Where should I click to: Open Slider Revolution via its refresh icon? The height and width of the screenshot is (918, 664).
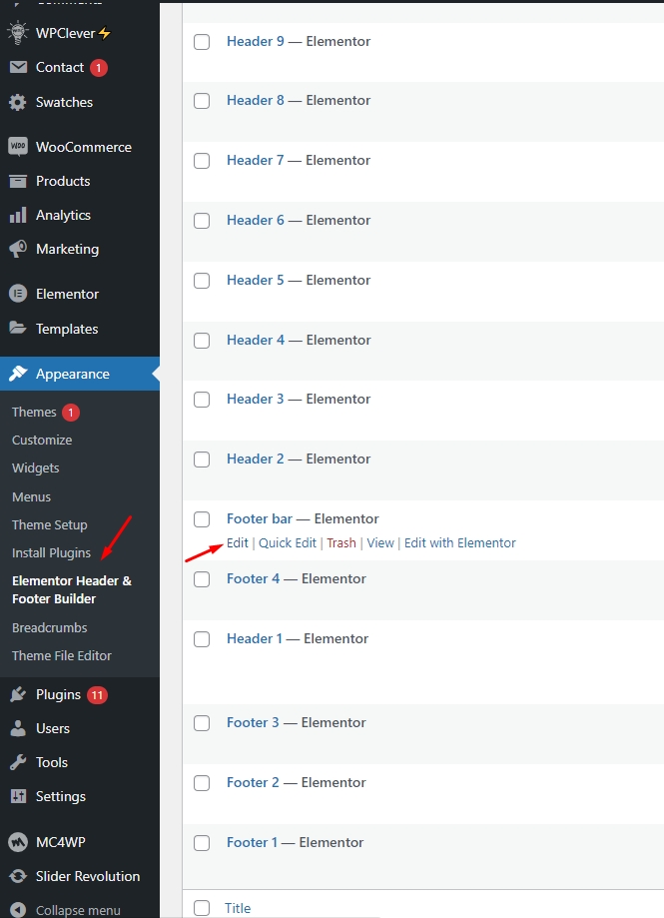(x=17, y=876)
